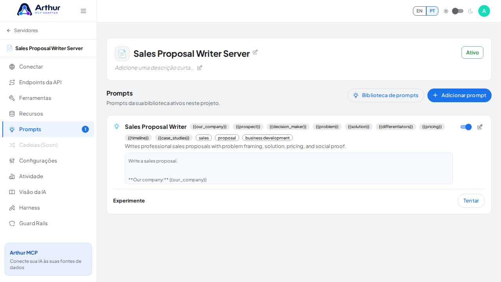Click the {{case_studies}} variable tag
The width and height of the screenshot is (501, 282).
[174, 138]
